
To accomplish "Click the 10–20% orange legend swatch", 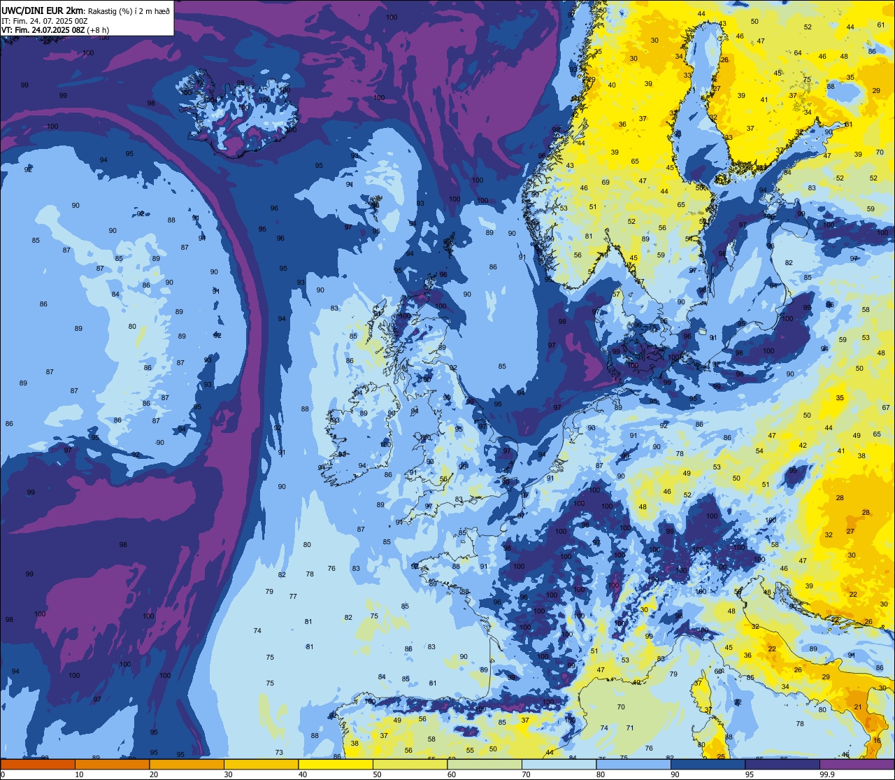I will pyautogui.click(x=112, y=765).
